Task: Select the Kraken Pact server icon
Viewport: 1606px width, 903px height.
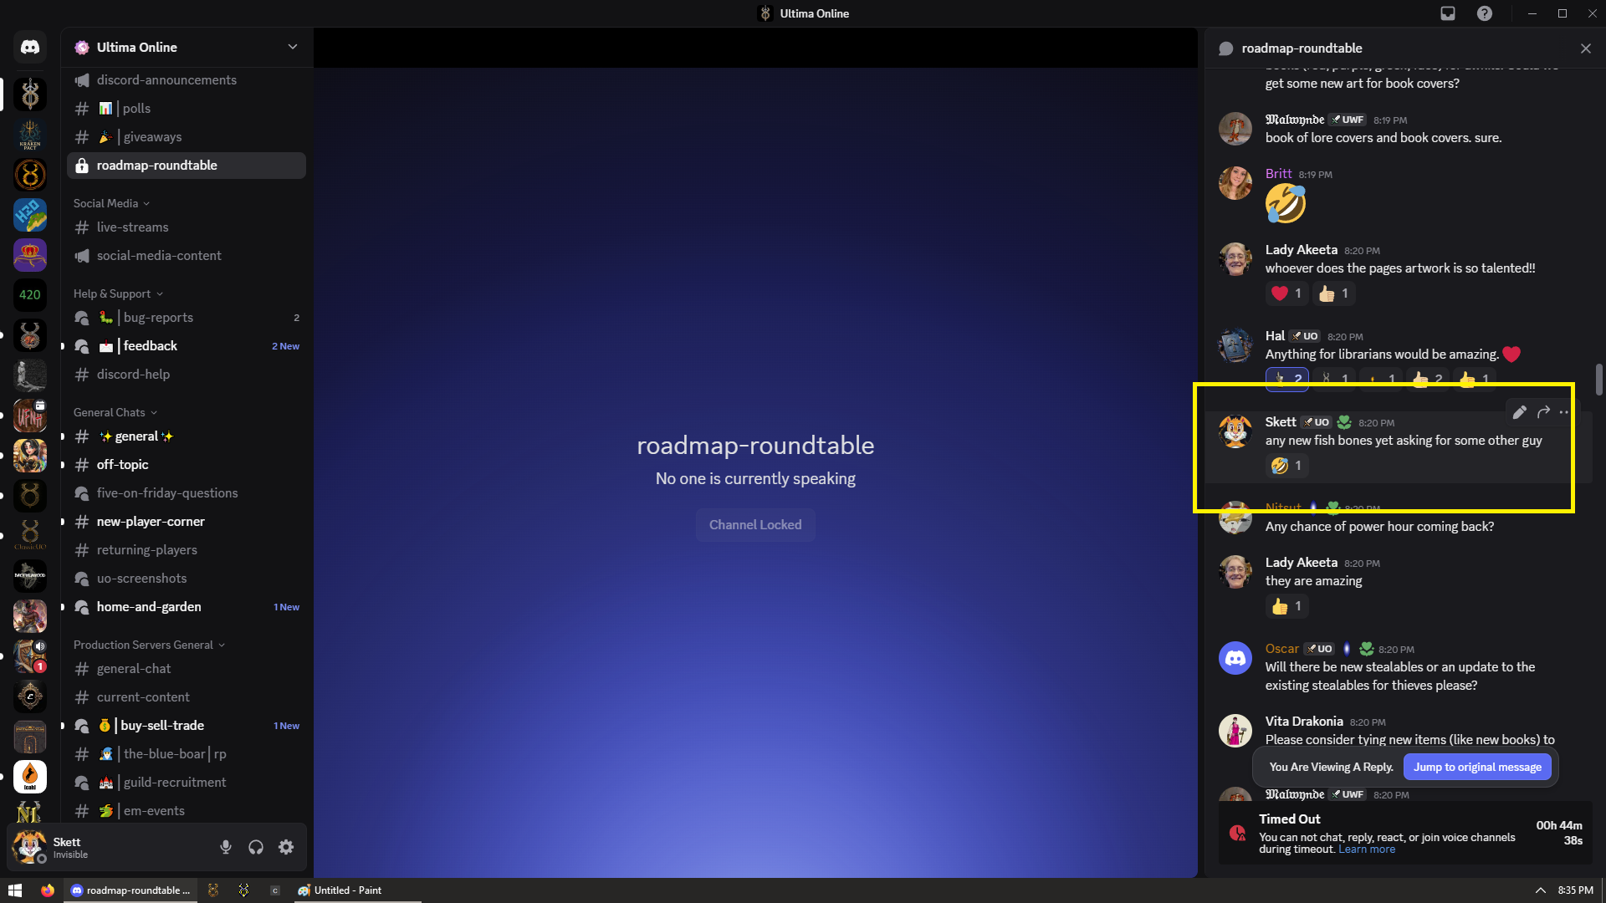Action: [30, 135]
